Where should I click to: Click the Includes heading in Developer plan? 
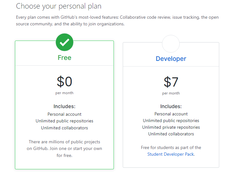pos(171,106)
